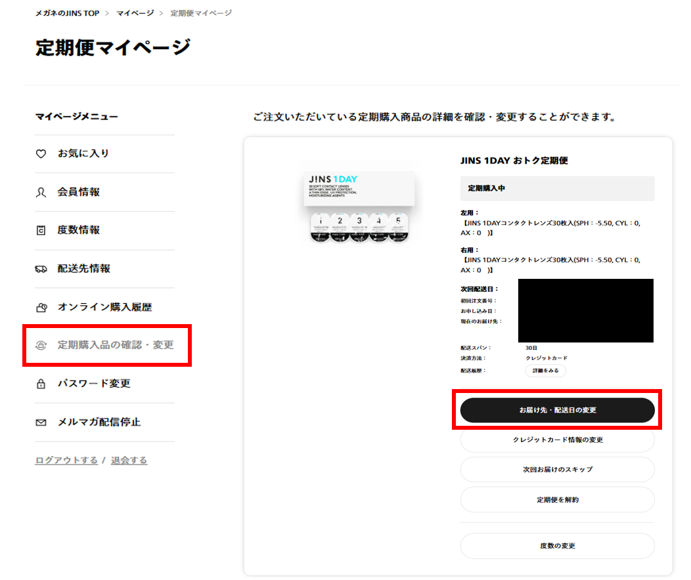The width and height of the screenshot is (691, 580).
Task: Click the マイページメニュー heading
Action: (x=77, y=117)
